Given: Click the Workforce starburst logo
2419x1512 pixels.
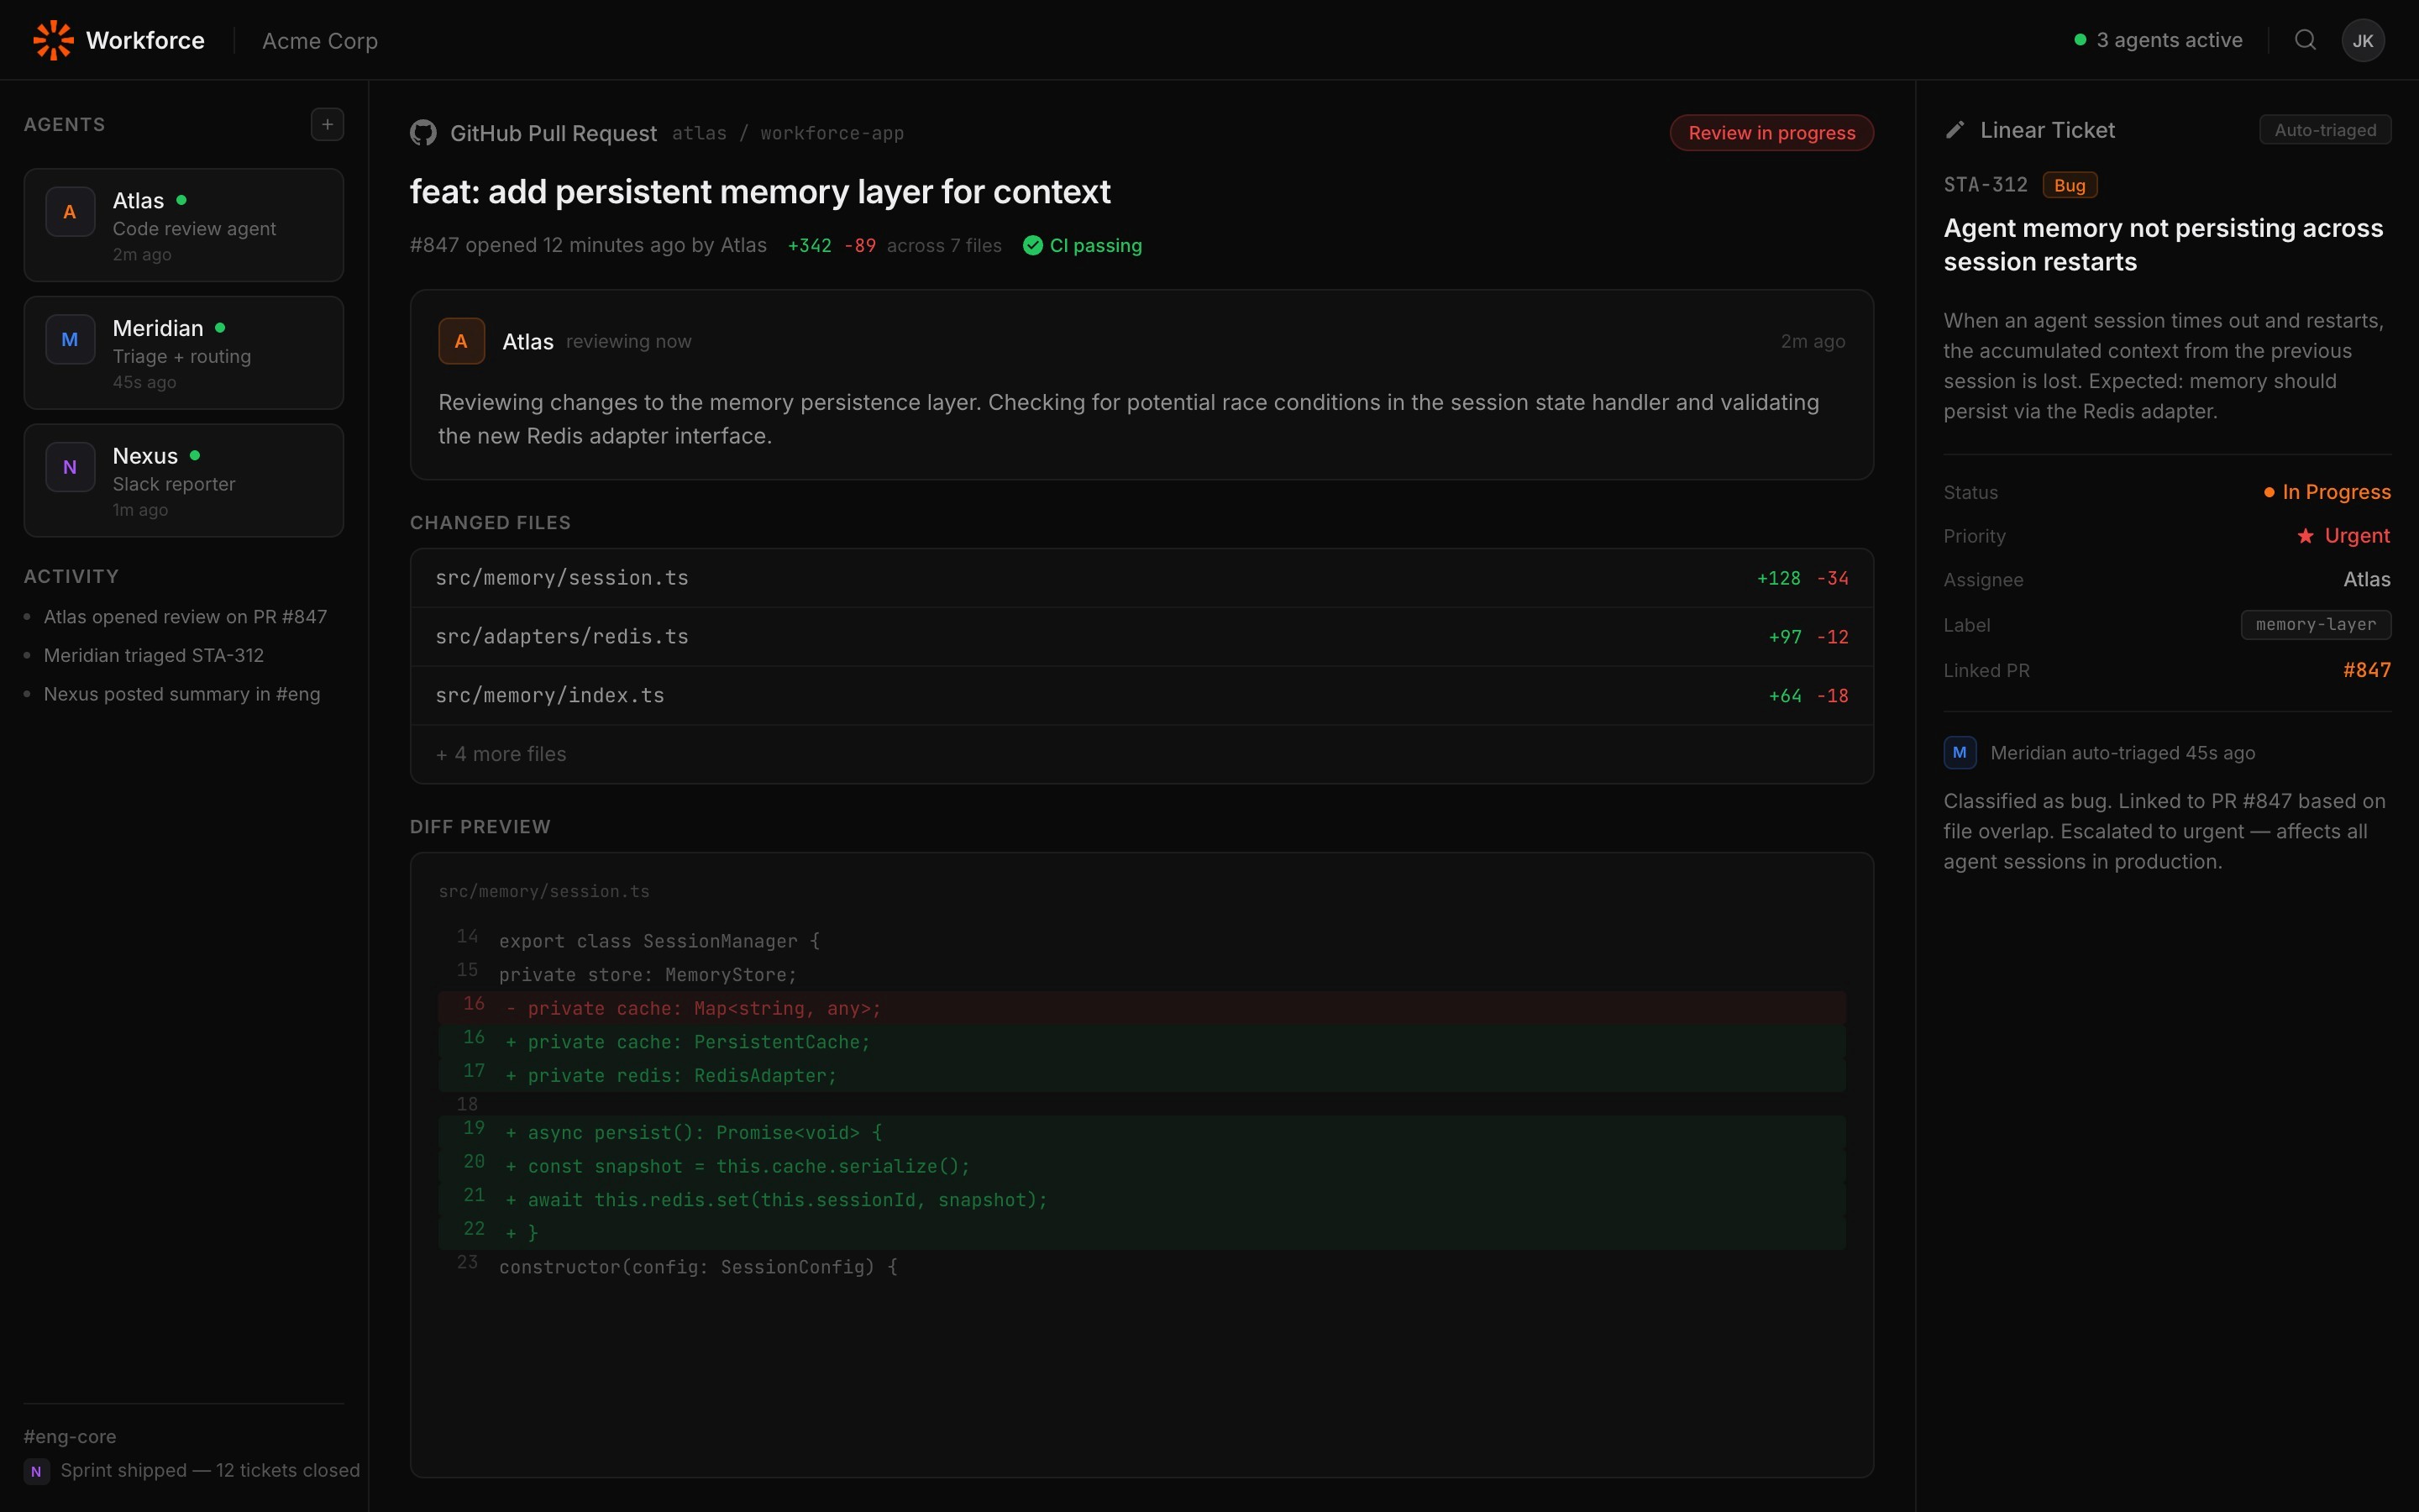Looking at the screenshot, I should [x=53, y=40].
